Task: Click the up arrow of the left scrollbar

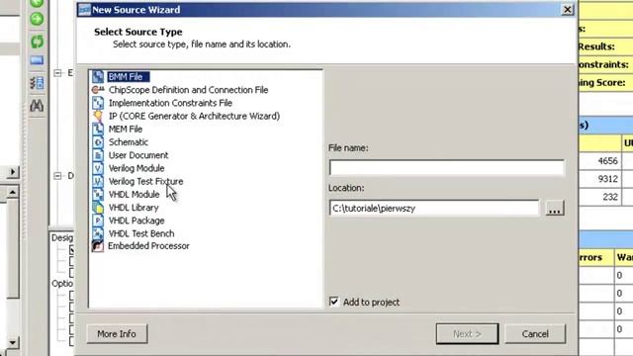Action: coord(13,192)
